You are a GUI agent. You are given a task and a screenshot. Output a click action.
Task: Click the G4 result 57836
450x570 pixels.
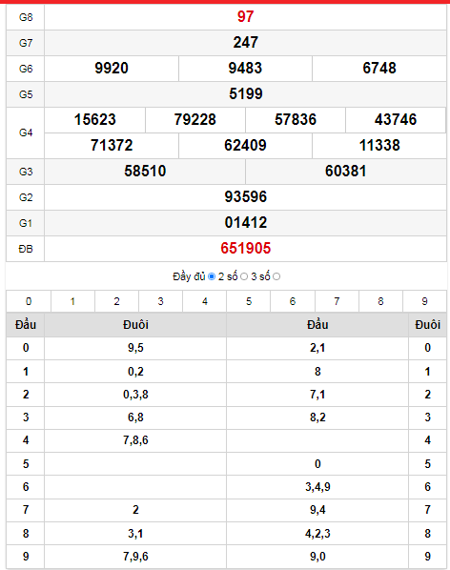pos(296,119)
